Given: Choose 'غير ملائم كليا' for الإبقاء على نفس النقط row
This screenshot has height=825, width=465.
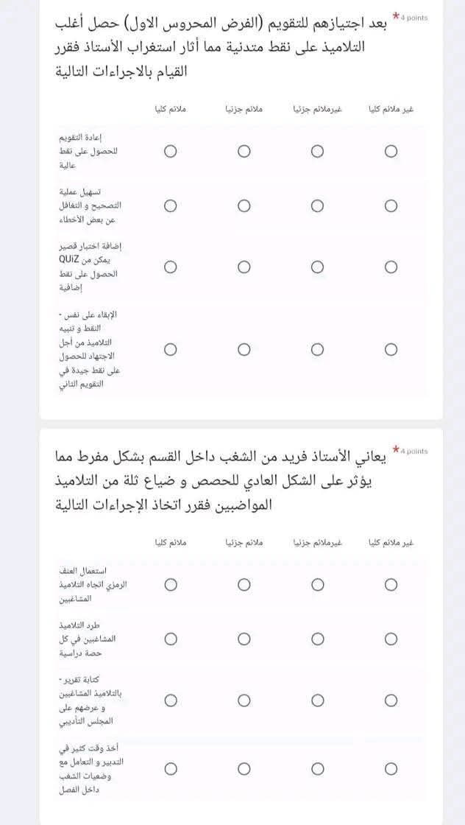Looking at the screenshot, I should click(x=391, y=349).
